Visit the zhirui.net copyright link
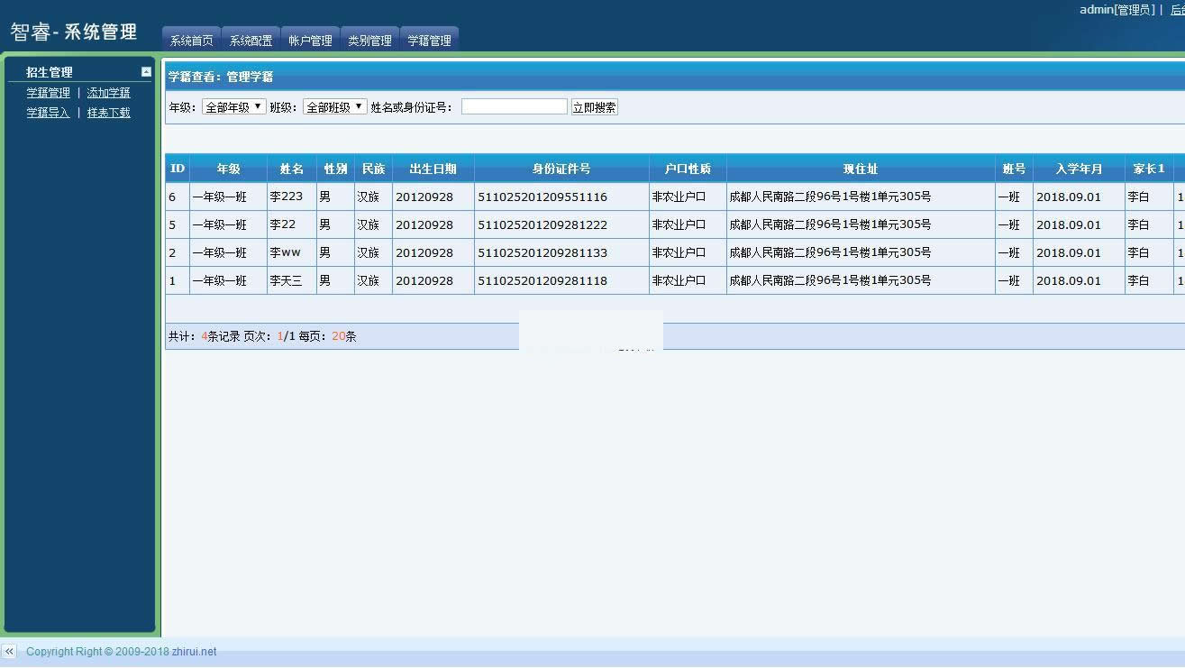1185x668 pixels. tap(195, 652)
